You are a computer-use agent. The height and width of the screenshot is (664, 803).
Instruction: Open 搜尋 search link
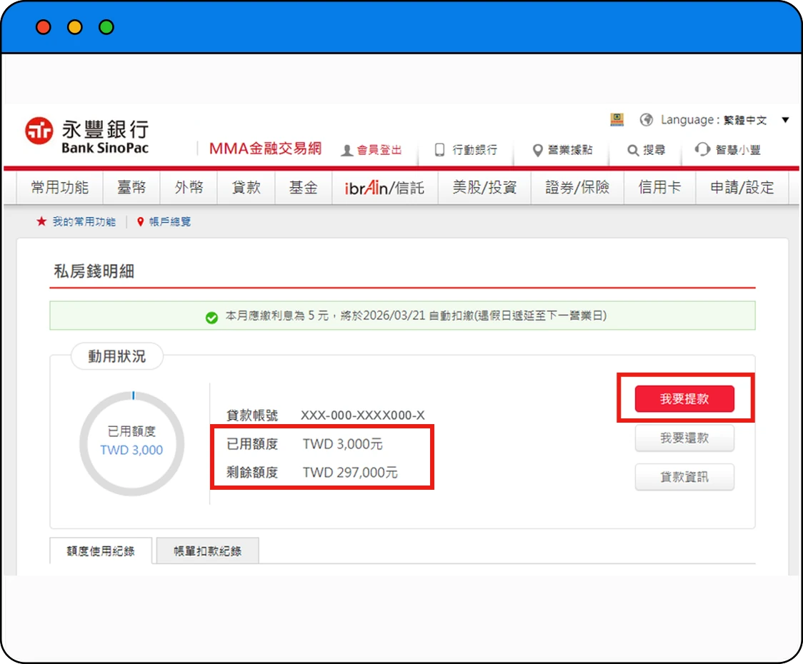pos(654,150)
